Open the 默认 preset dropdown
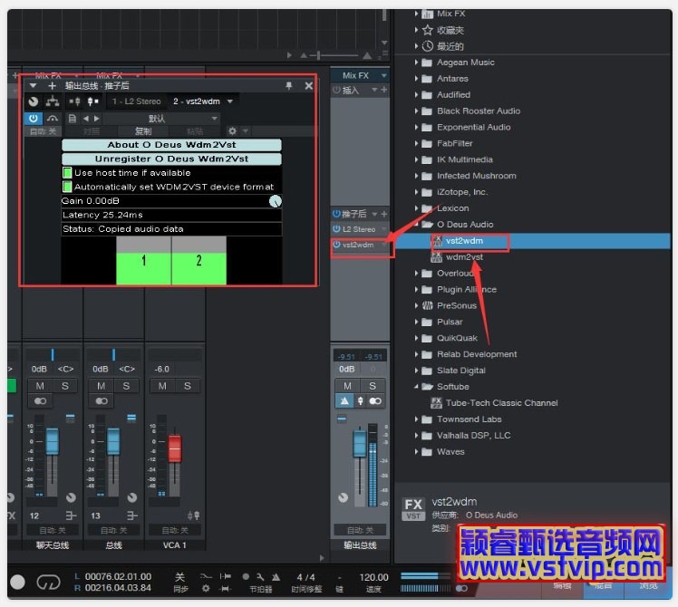 (161, 119)
